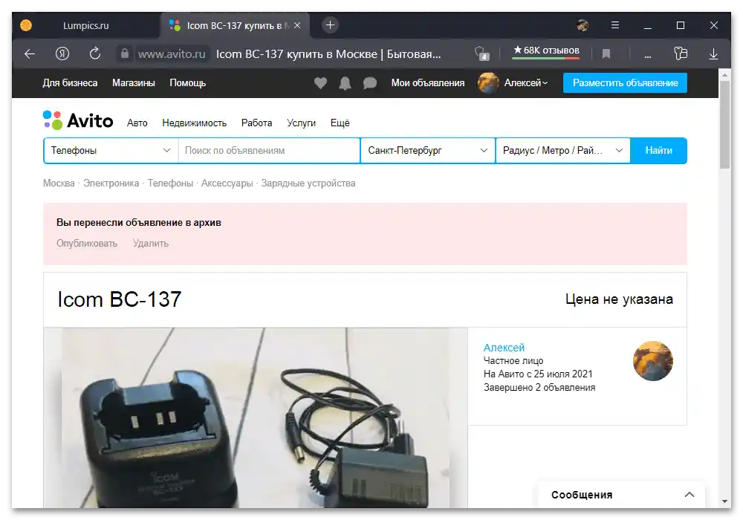Switch to the Lumpics.ru tab

pyautogui.click(x=85, y=25)
